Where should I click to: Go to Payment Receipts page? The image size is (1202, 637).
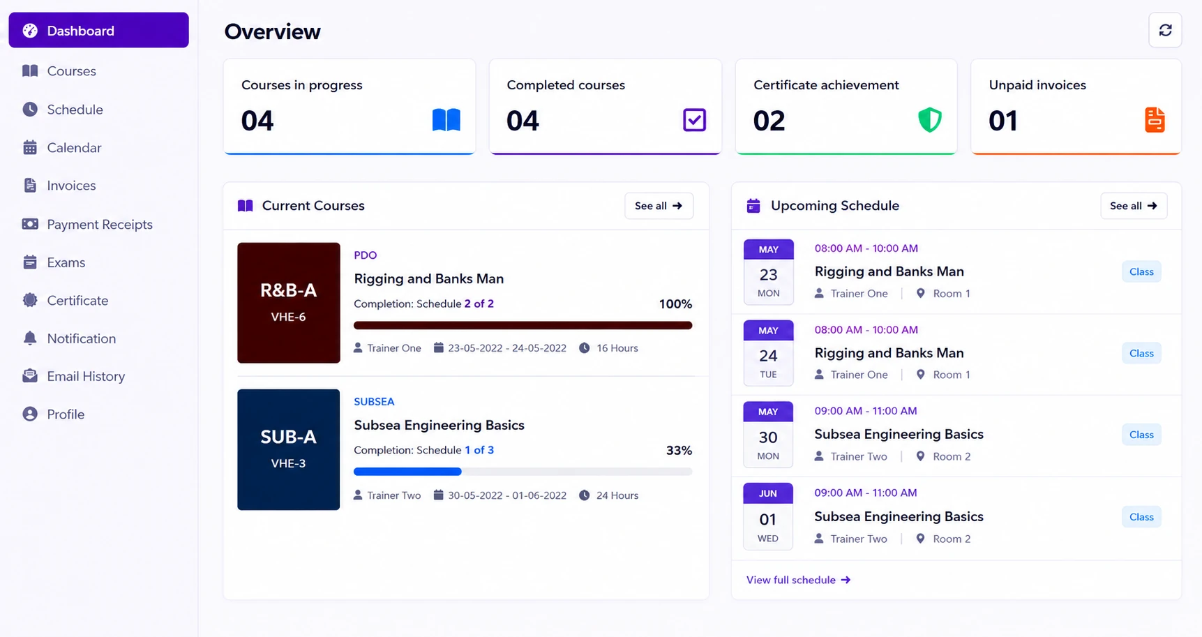point(98,224)
